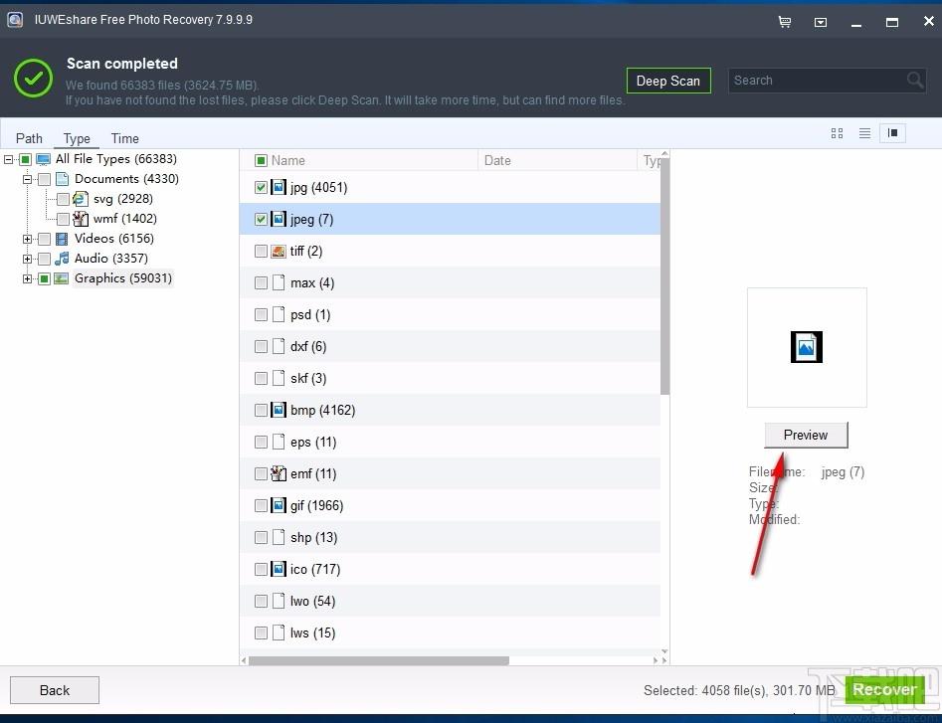Check the tiff (2) checkbox
The height and width of the screenshot is (723, 942).
(261, 251)
